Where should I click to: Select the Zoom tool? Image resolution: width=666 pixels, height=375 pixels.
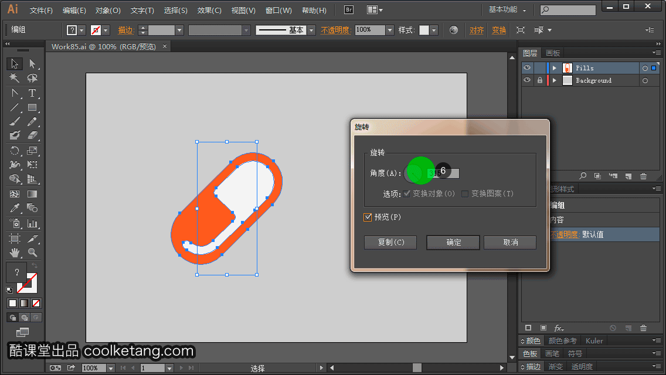tap(32, 253)
